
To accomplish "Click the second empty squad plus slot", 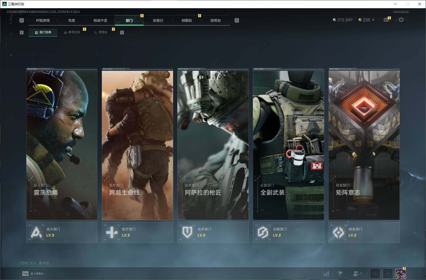I will coord(388,273).
